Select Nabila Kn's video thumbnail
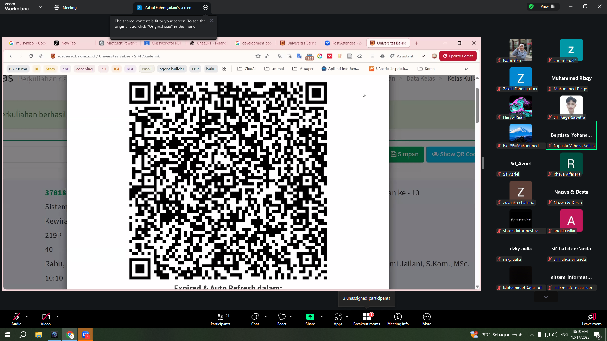 pos(521,50)
